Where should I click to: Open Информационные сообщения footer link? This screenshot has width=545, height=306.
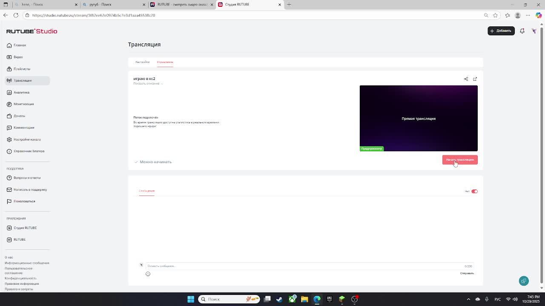coord(27,263)
